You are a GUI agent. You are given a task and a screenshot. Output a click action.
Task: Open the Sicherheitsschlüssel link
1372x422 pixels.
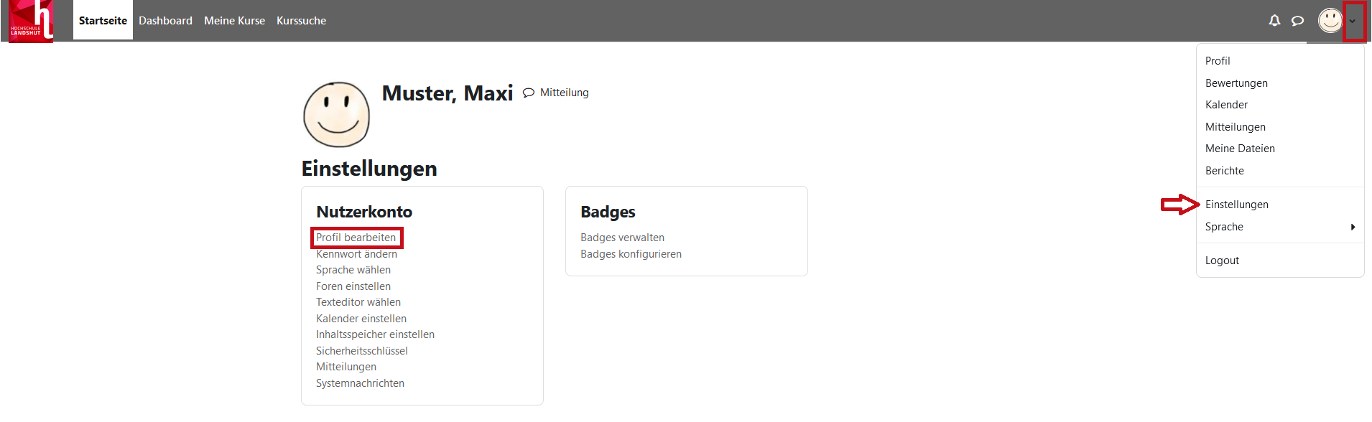361,351
